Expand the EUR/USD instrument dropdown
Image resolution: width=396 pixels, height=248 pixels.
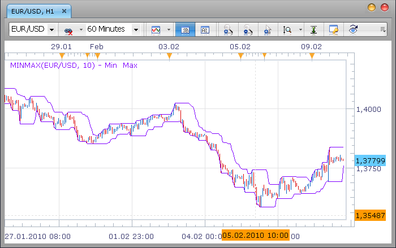[x=52, y=30]
